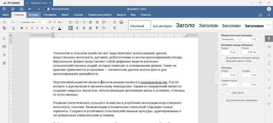This screenshot has height=123, width=273.
Task: Open the Search icon in left sidebar
Action: point(4,39)
